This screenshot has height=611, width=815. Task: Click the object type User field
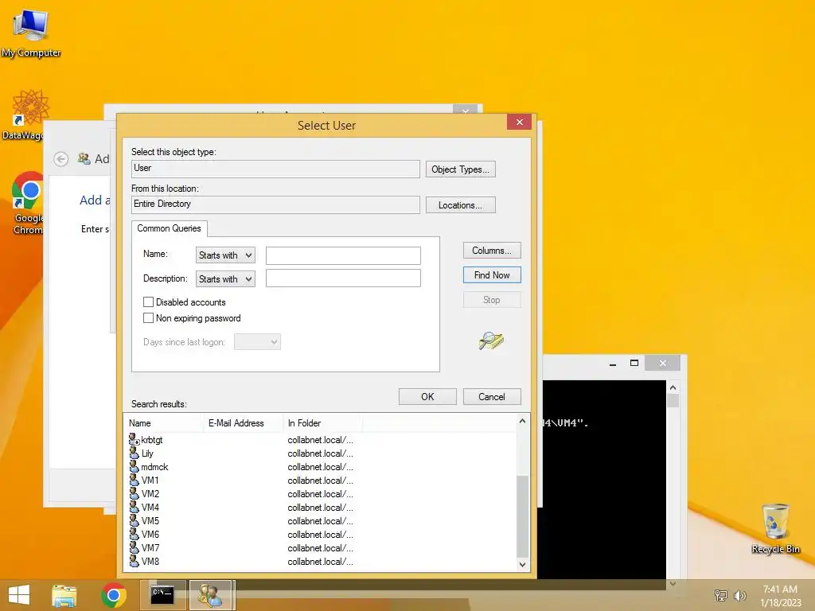275,169
